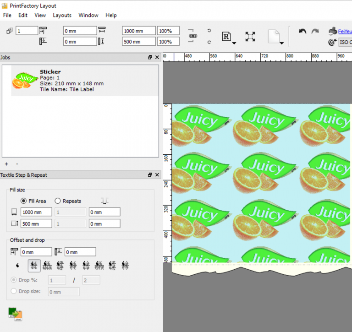Click the Drop size 0 mm field
The height and width of the screenshot is (332, 352).
[64, 292]
